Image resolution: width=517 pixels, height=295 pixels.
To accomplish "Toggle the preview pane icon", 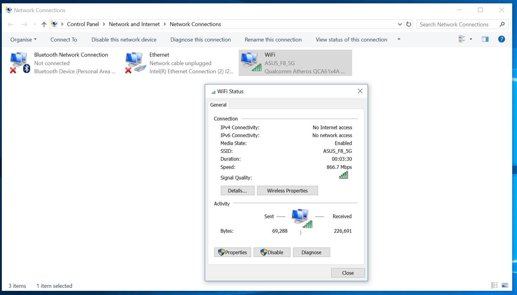I will point(485,39).
